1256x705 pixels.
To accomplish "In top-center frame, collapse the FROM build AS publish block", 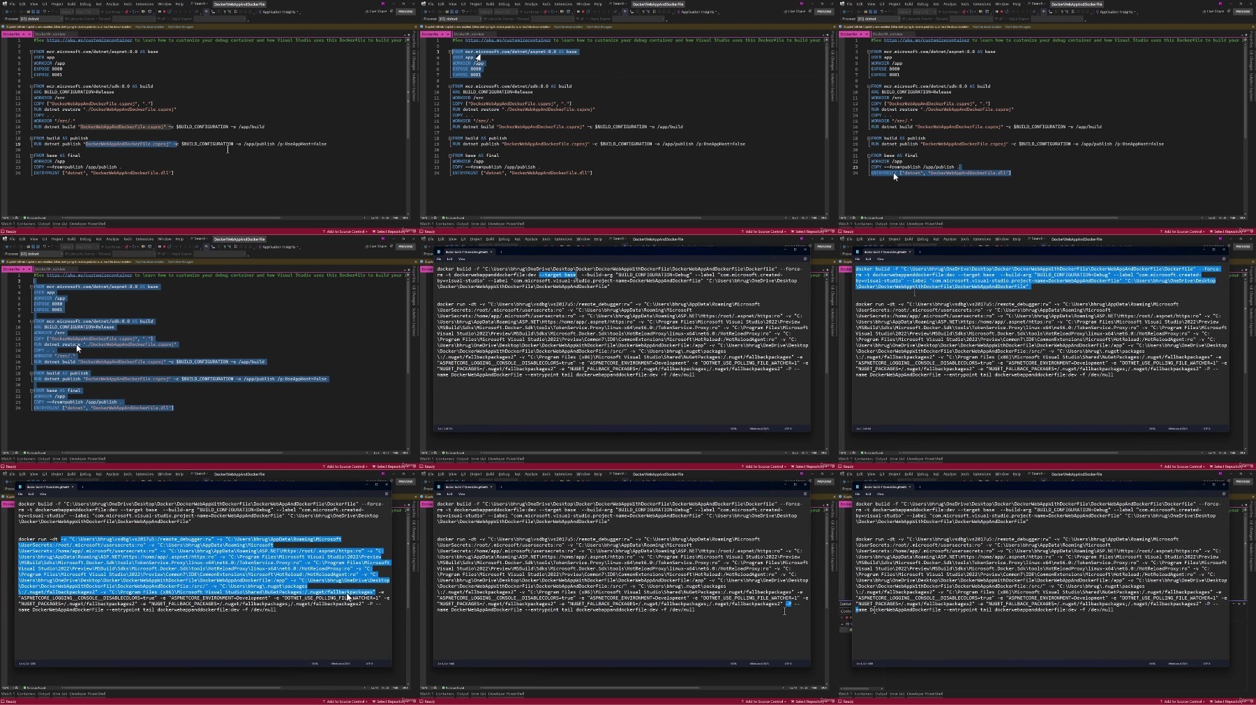I will (450, 138).
